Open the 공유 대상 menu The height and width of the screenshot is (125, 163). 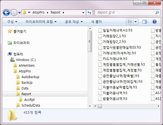(74, 22)
